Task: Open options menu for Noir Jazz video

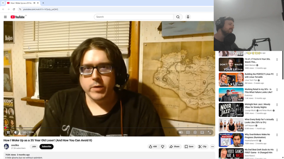Action: coord(277,105)
